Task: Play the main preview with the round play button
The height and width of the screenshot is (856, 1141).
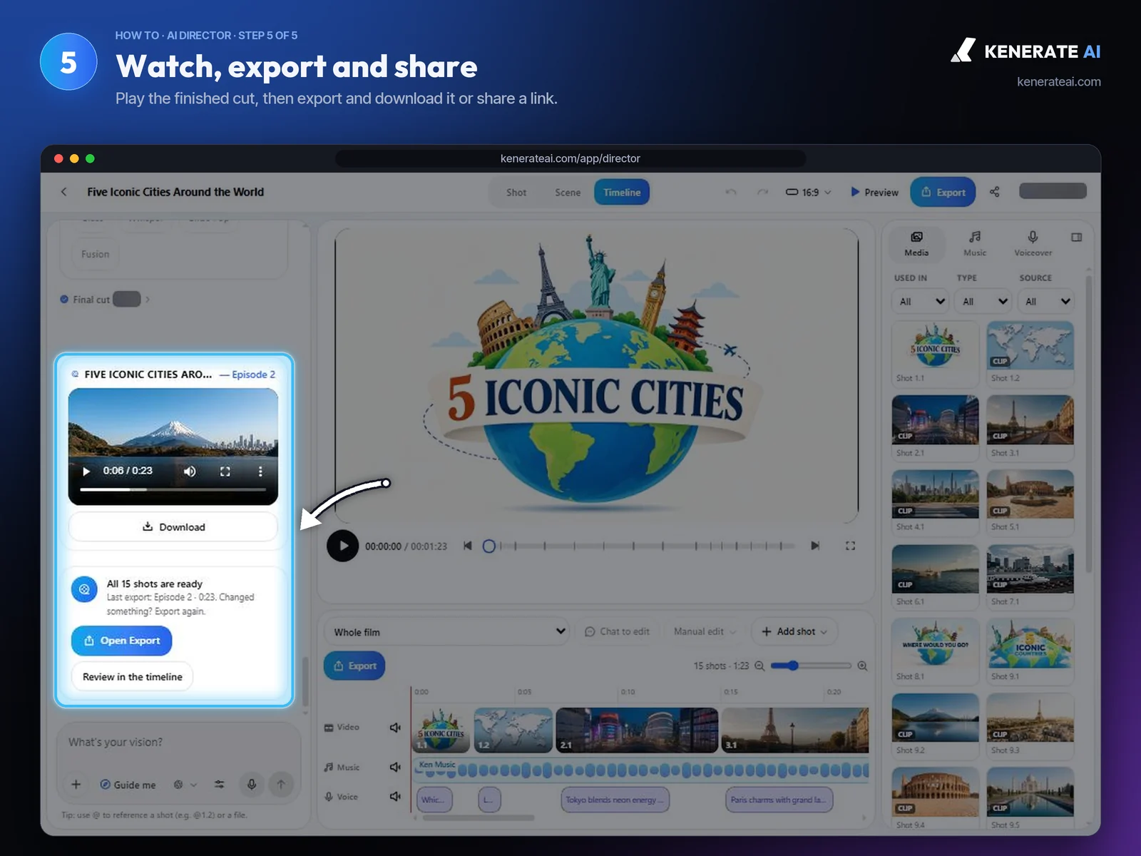Action: pyautogui.click(x=343, y=546)
